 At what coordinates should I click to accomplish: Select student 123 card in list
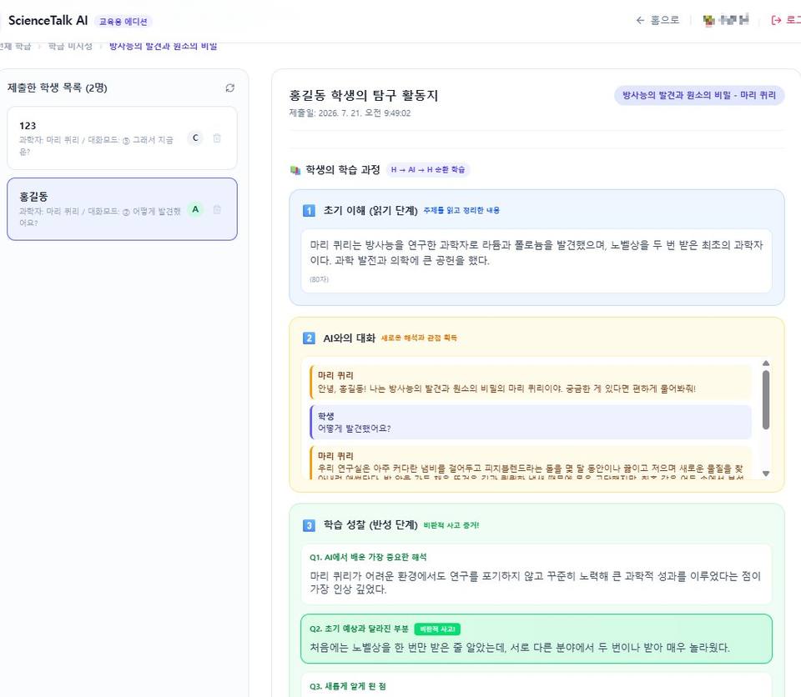click(122, 138)
